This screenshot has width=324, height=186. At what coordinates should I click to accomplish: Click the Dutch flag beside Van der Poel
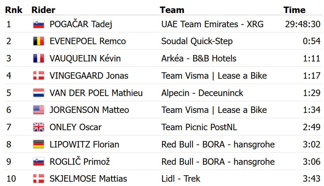[39, 93]
